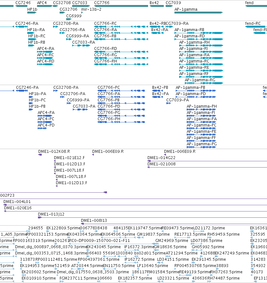Select transcript CG7033-RA
The height and width of the screenshot is (283, 267).
click(83, 42)
